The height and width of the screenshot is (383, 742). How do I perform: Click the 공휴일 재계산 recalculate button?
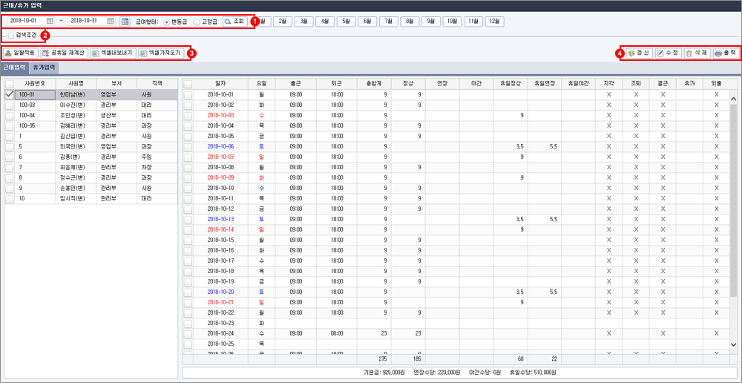[64, 53]
